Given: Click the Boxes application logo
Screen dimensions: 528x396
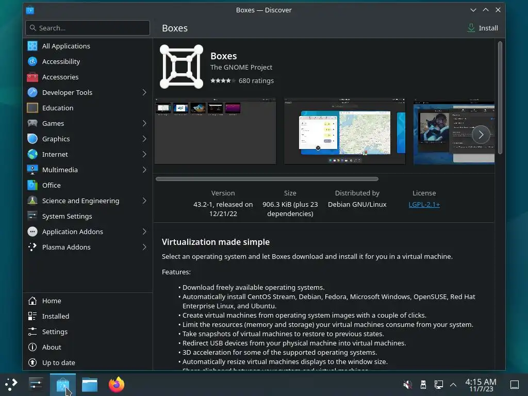Looking at the screenshot, I should click(181, 67).
